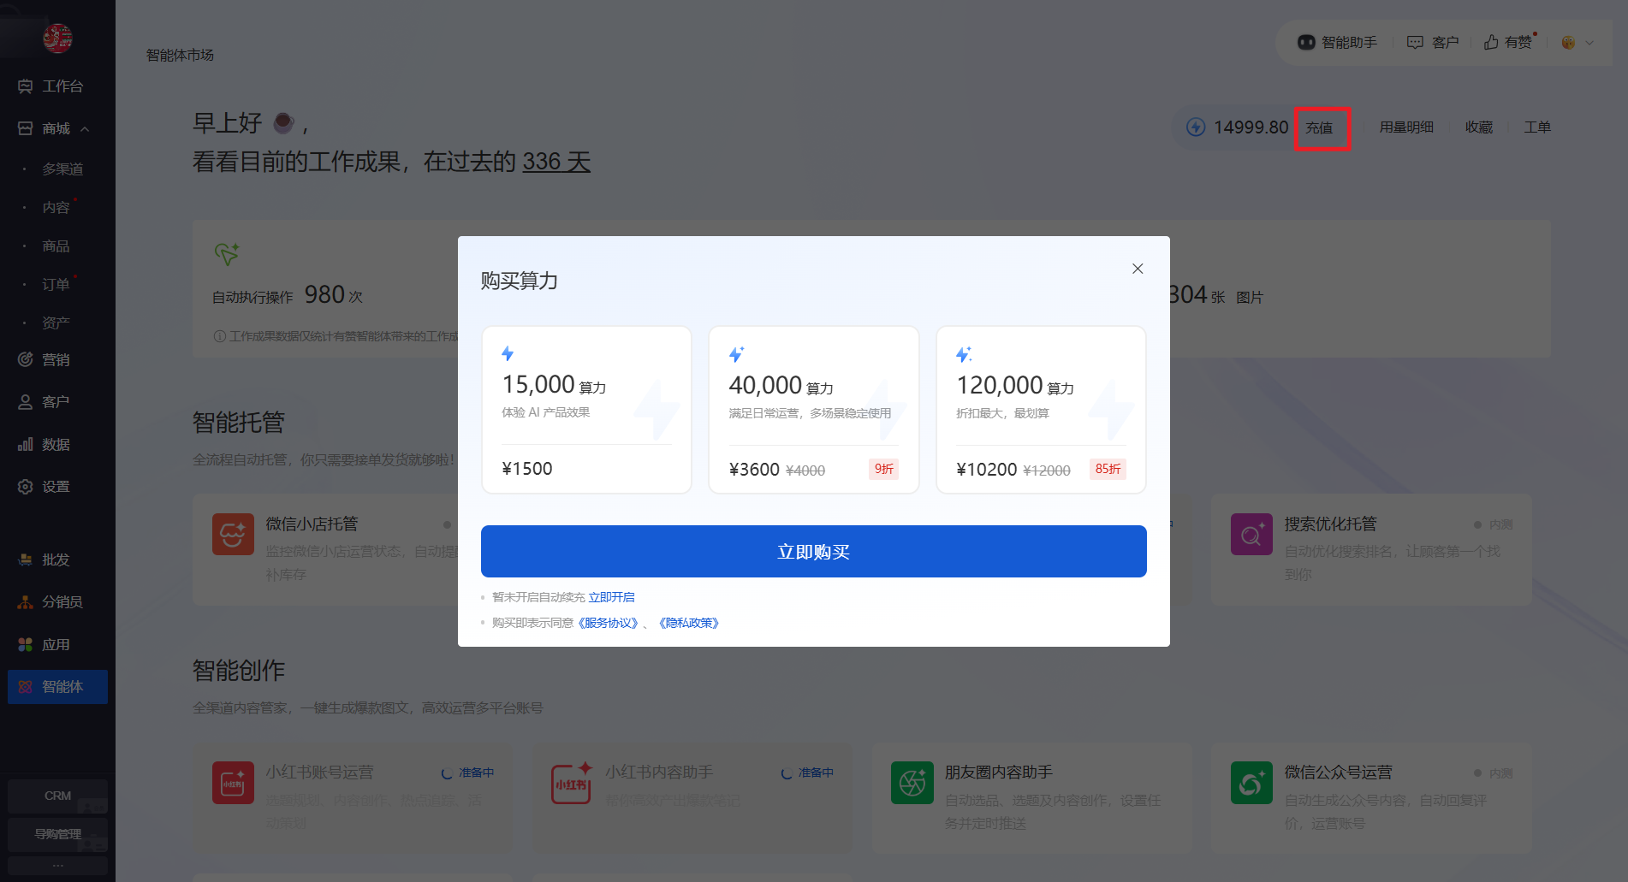Open the 用量明细 usage details page
This screenshot has height=882, width=1628.
1405,127
